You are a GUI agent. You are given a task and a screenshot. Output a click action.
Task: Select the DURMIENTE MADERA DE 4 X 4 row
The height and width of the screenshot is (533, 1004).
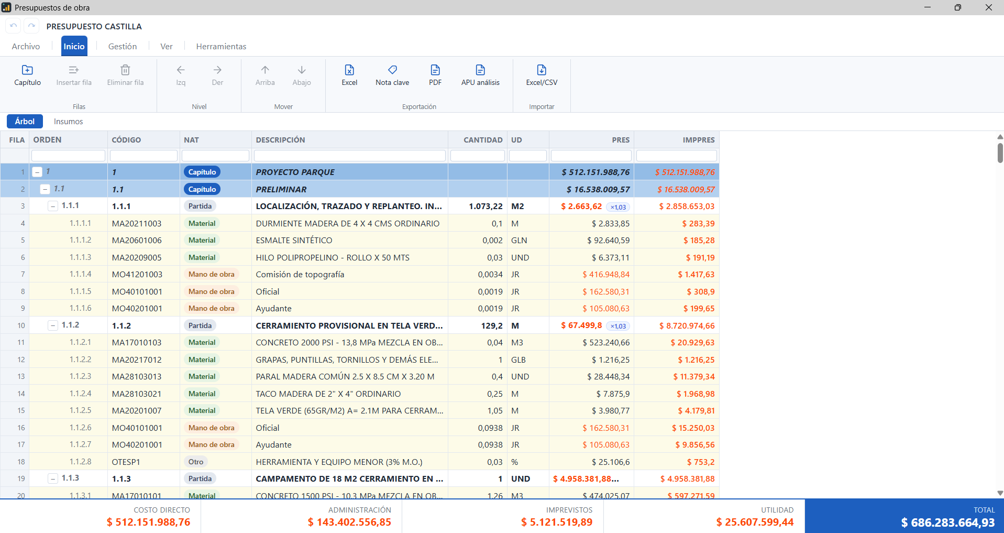coord(359,223)
